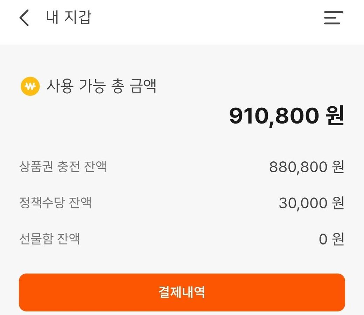Click the 원 unit on the 선물함 row

pos(338,239)
